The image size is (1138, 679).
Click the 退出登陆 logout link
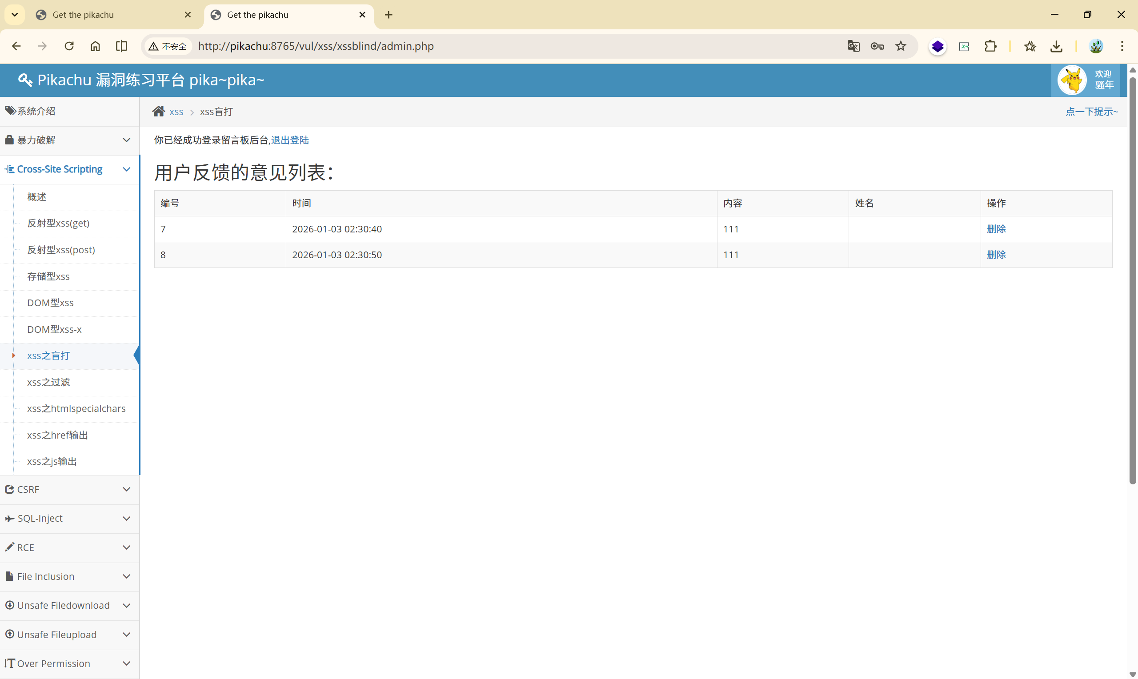coord(290,140)
